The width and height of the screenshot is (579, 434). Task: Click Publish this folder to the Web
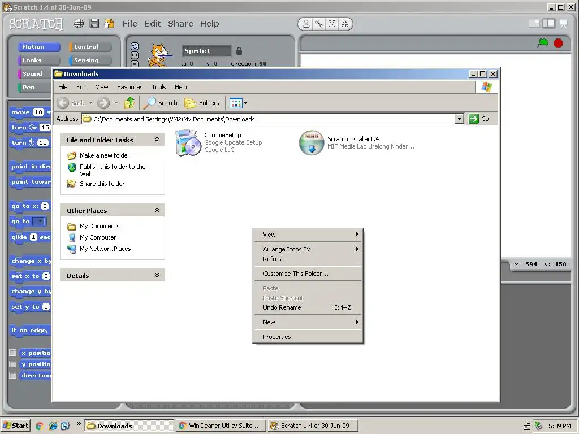coord(113,170)
